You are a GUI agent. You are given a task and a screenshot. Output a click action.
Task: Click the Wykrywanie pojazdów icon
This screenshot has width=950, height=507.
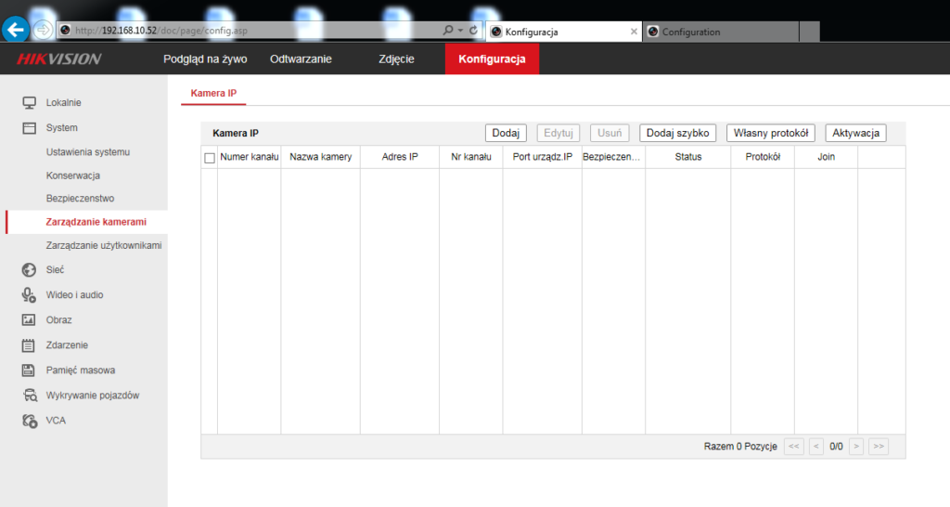(x=29, y=395)
